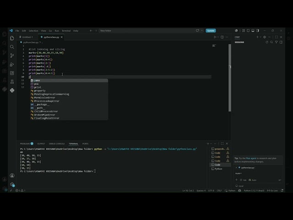The height and width of the screenshot is (220, 293).
Task: Open the notifications bell in status bar
Action: (282, 191)
